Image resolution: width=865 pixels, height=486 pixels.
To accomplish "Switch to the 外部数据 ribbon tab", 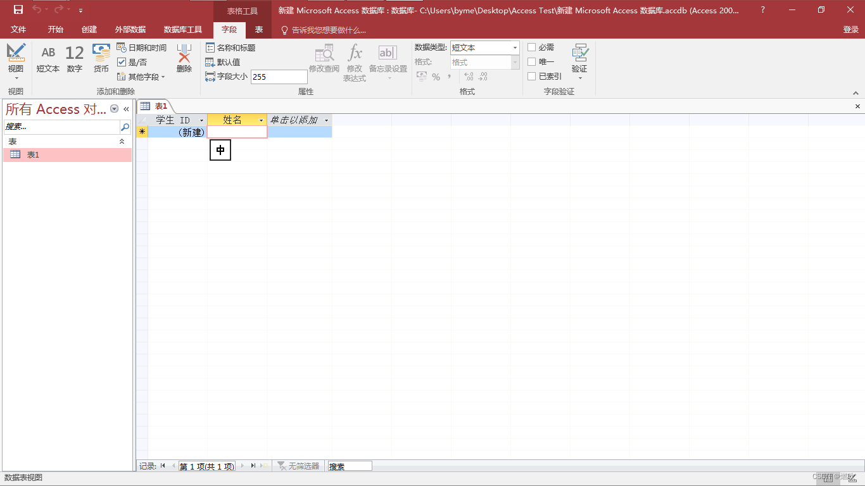I will pyautogui.click(x=130, y=30).
